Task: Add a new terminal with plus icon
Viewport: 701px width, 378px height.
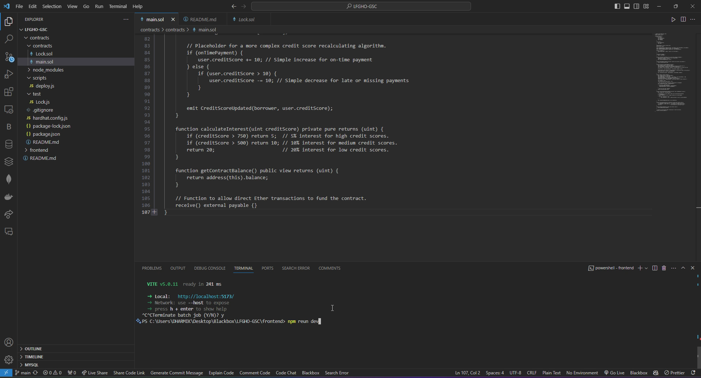Action: click(x=640, y=268)
